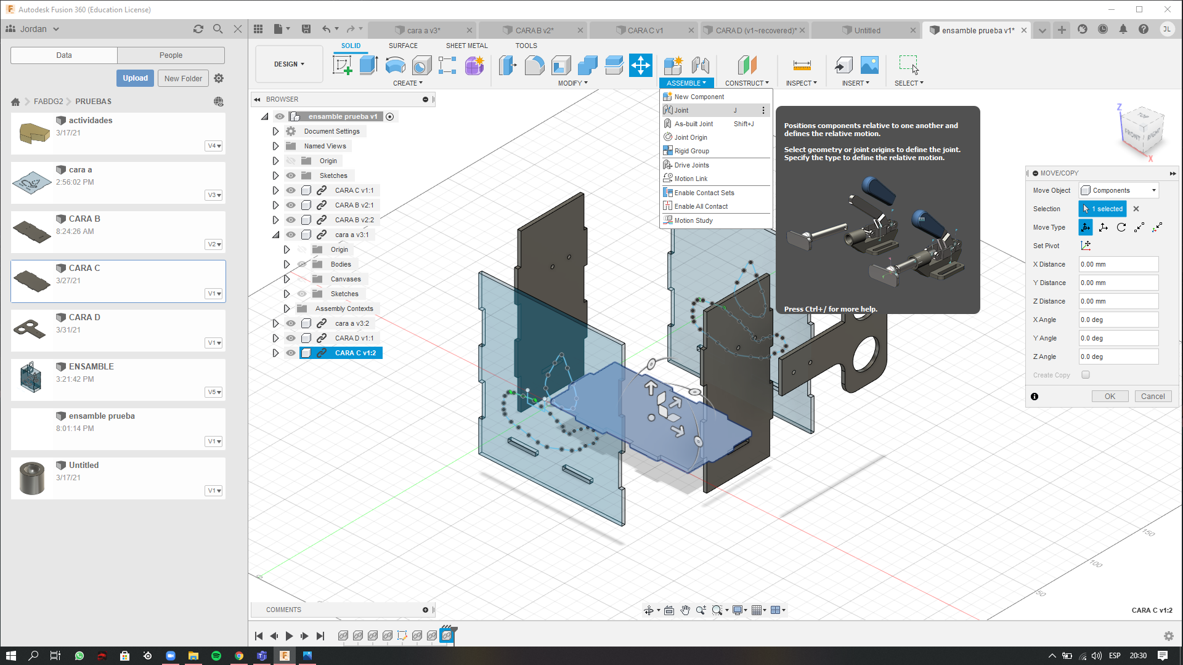Image resolution: width=1183 pixels, height=665 pixels.
Task: Select the Motion Study tool icon
Action: click(x=668, y=220)
